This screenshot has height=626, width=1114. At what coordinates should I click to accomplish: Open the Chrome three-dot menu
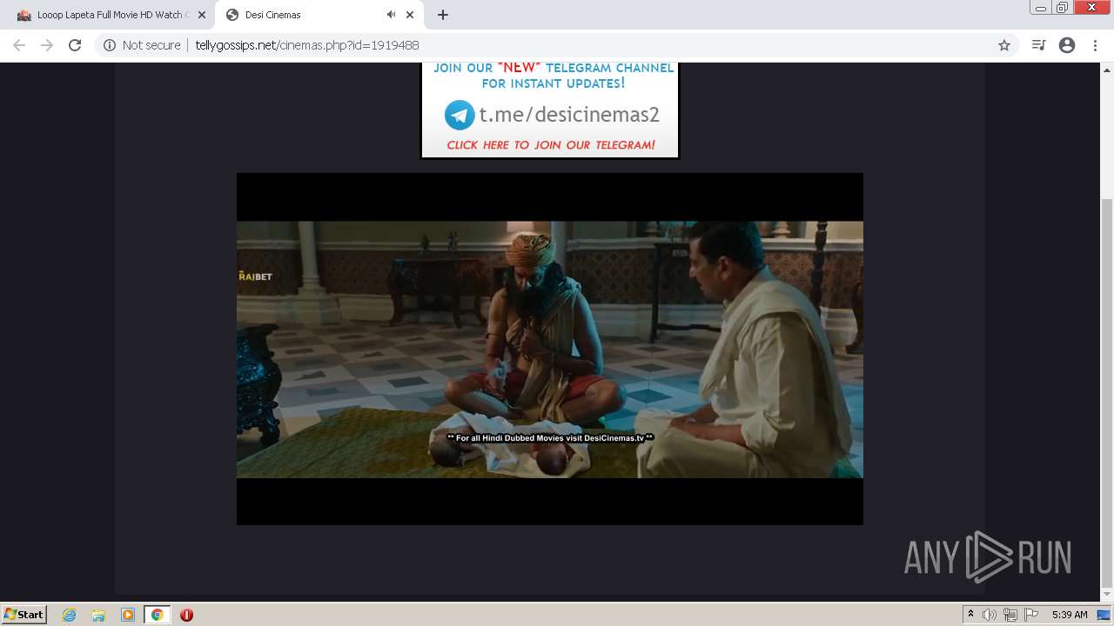(x=1096, y=45)
